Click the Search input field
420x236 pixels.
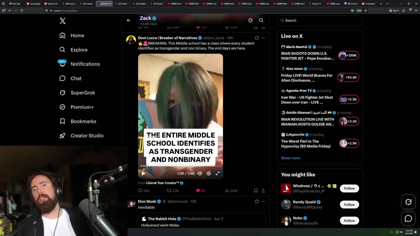[320, 20]
